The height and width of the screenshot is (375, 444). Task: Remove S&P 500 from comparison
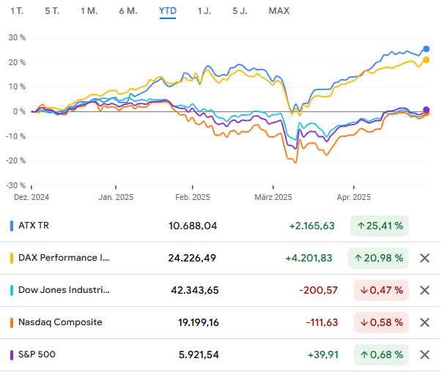pyautogui.click(x=425, y=354)
